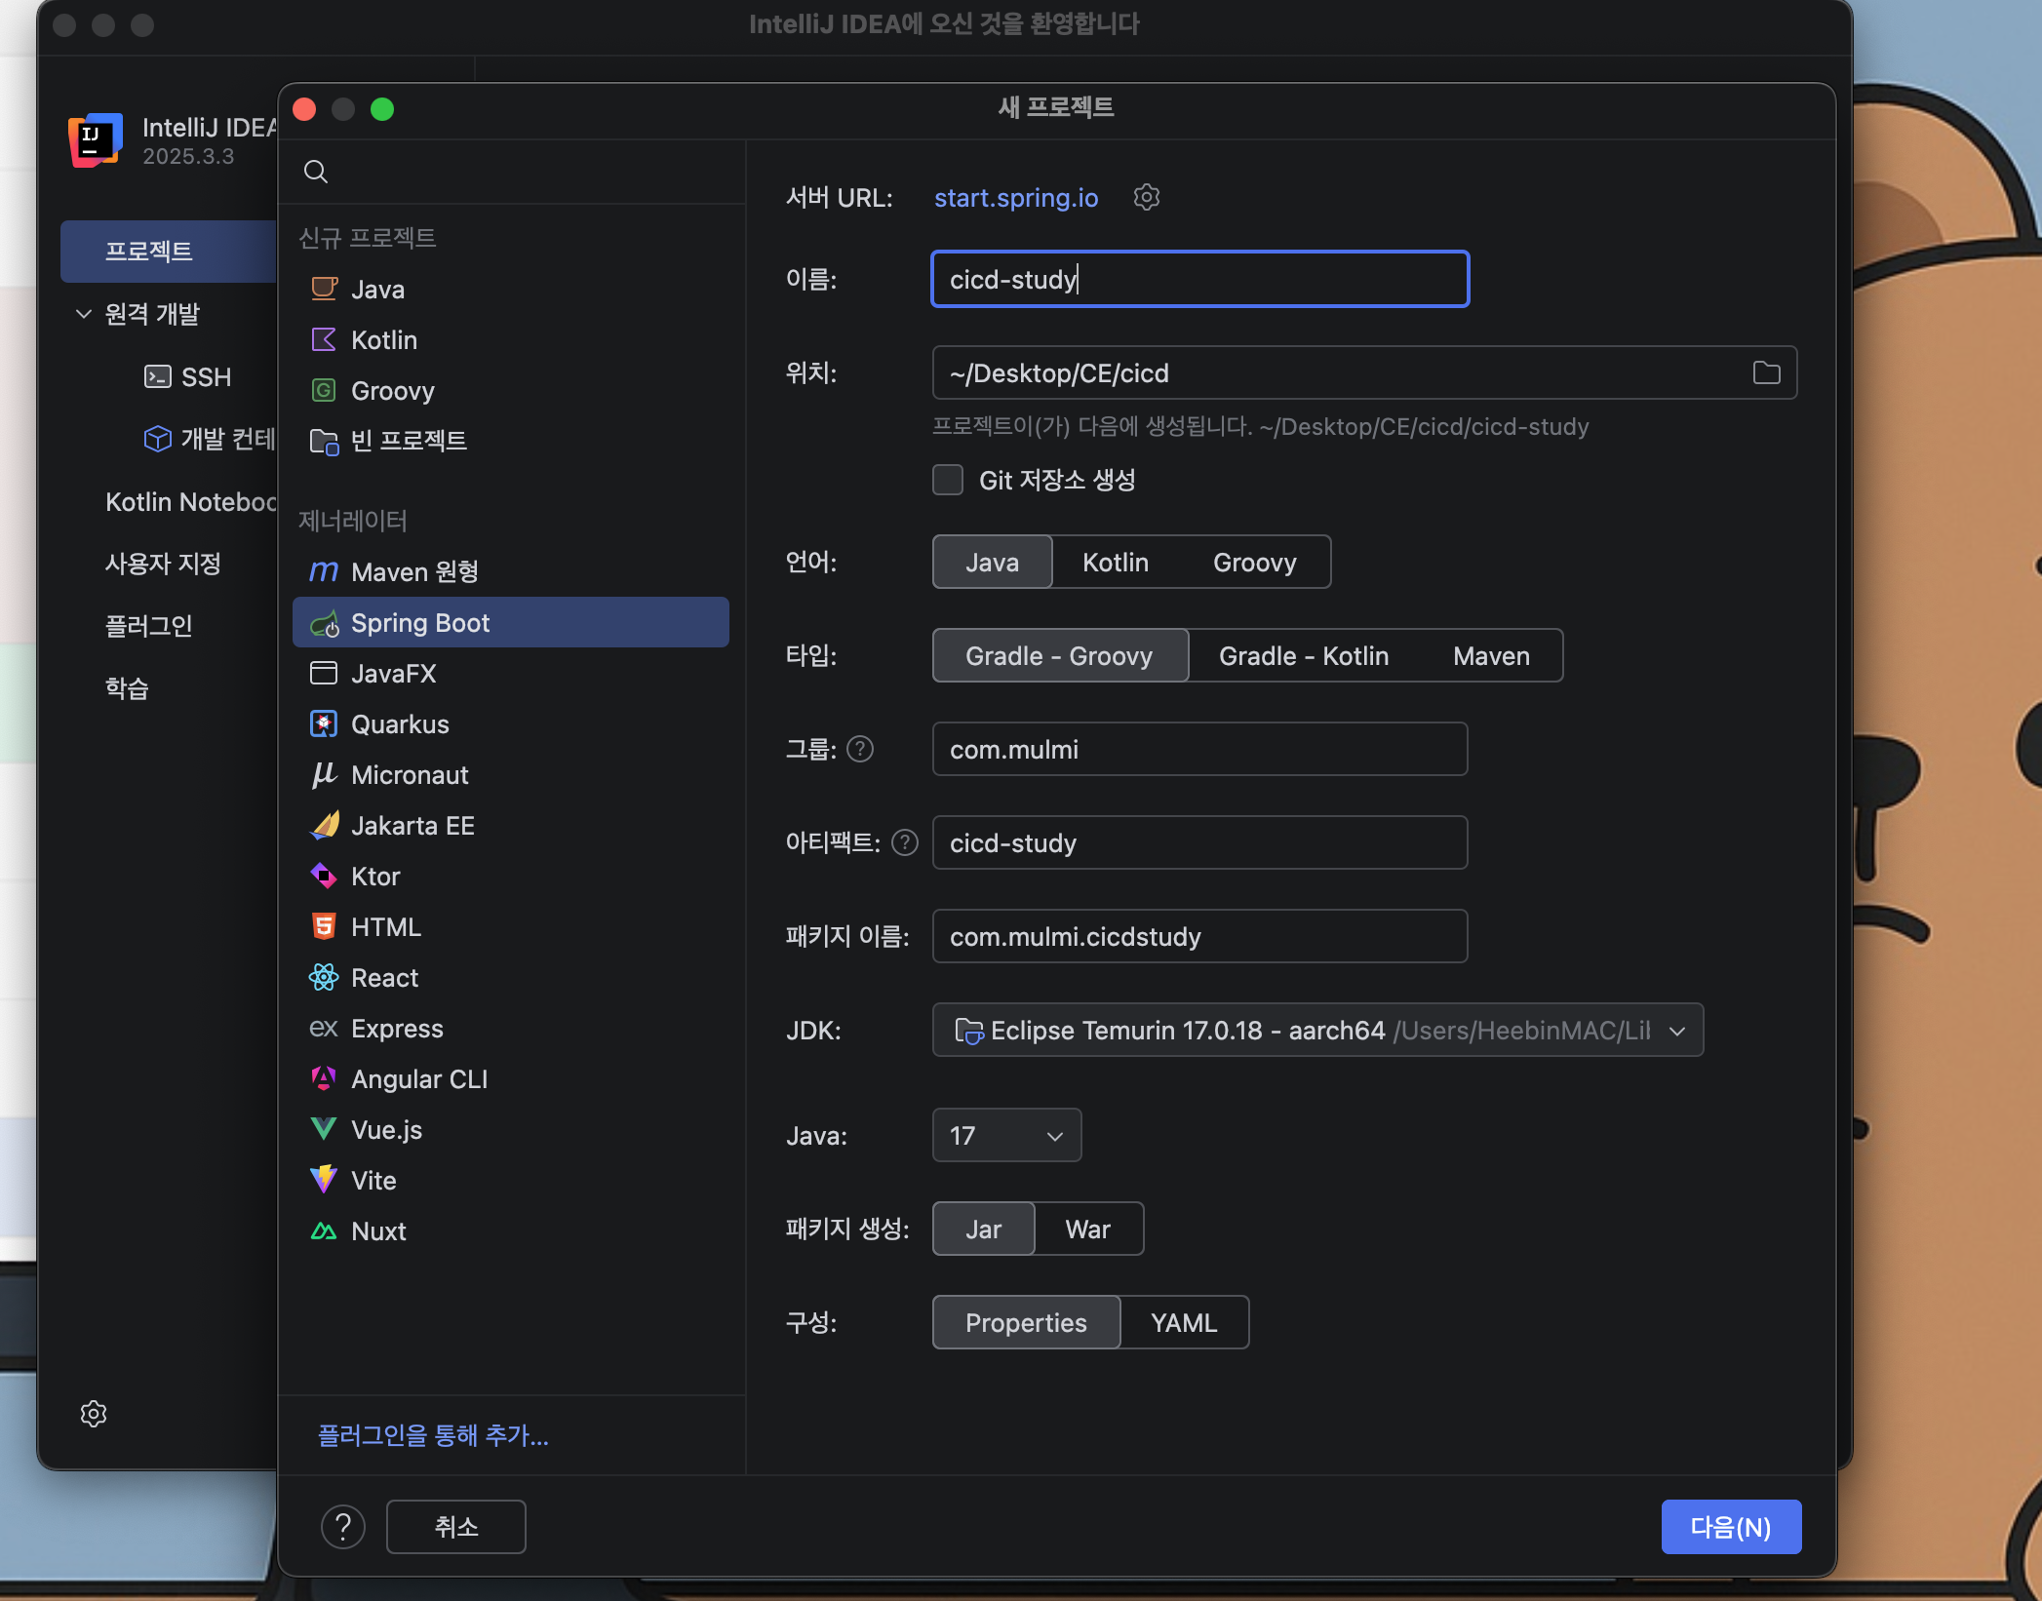Image resolution: width=2042 pixels, height=1601 pixels.
Task: Open the welcome window settings gear
Action: 94,1414
